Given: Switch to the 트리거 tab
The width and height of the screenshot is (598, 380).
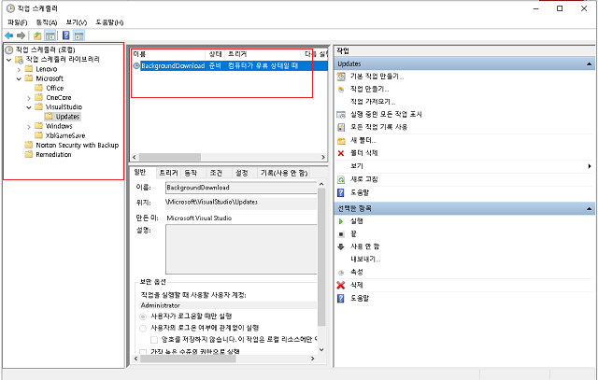Looking at the screenshot, I should [168, 173].
